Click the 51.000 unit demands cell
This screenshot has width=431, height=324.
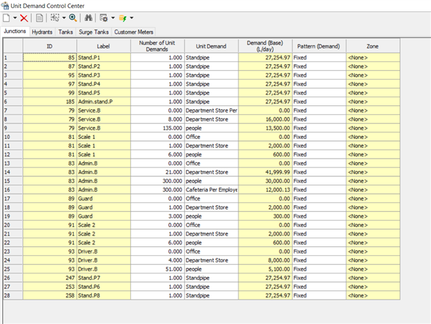click(x=157, y=269)
